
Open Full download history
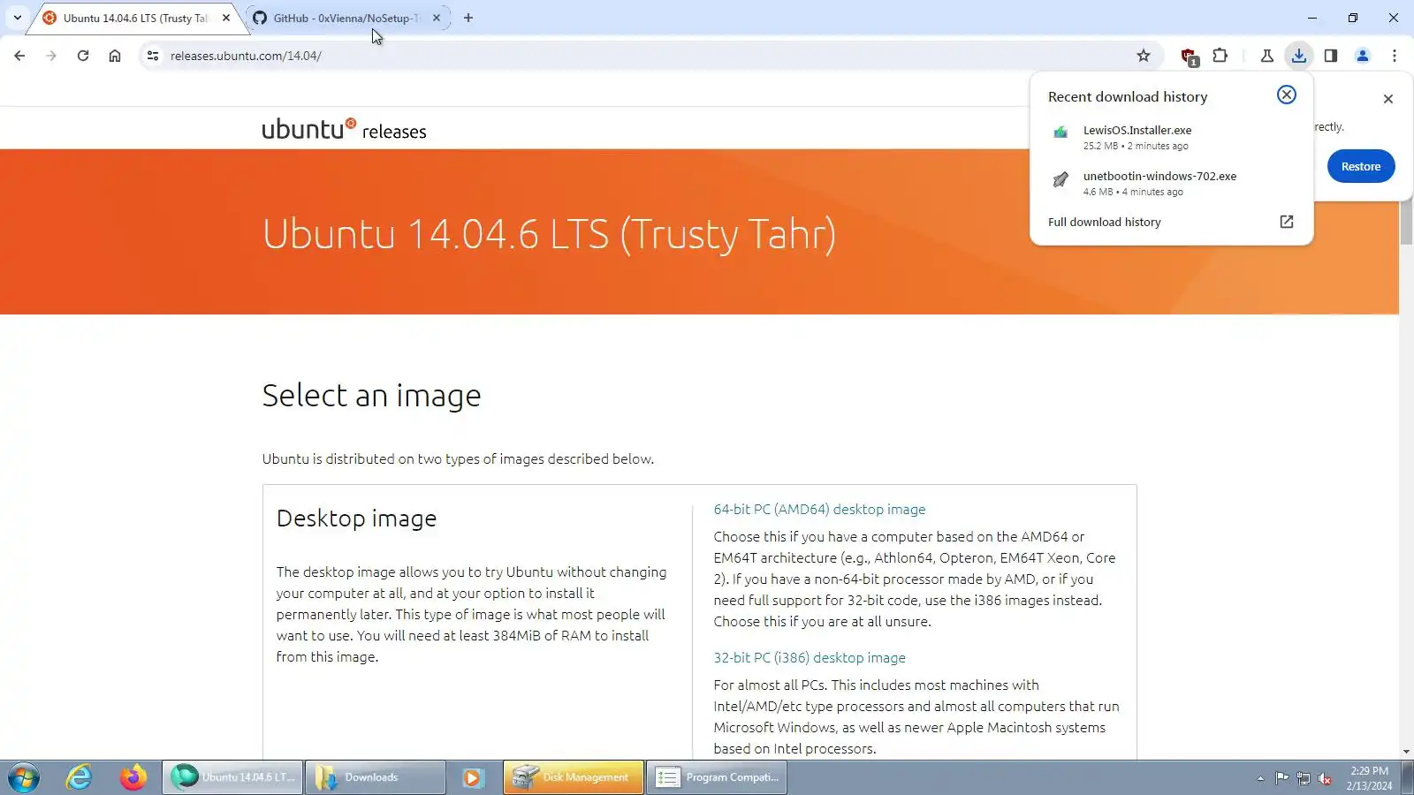pyautogui.click(x=1105, y=222)
